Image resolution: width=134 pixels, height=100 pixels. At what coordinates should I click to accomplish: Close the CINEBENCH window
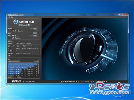tap(126, 14)
